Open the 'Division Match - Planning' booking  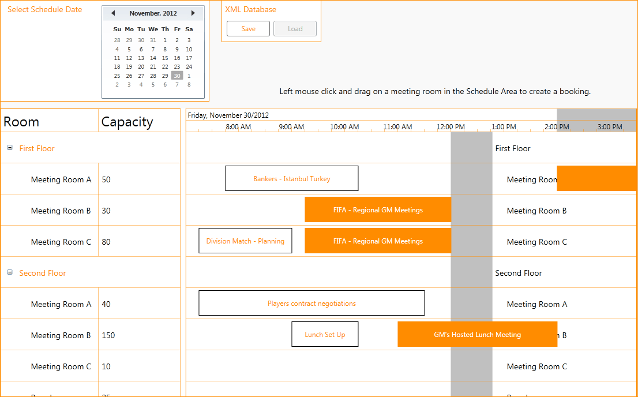245,241
